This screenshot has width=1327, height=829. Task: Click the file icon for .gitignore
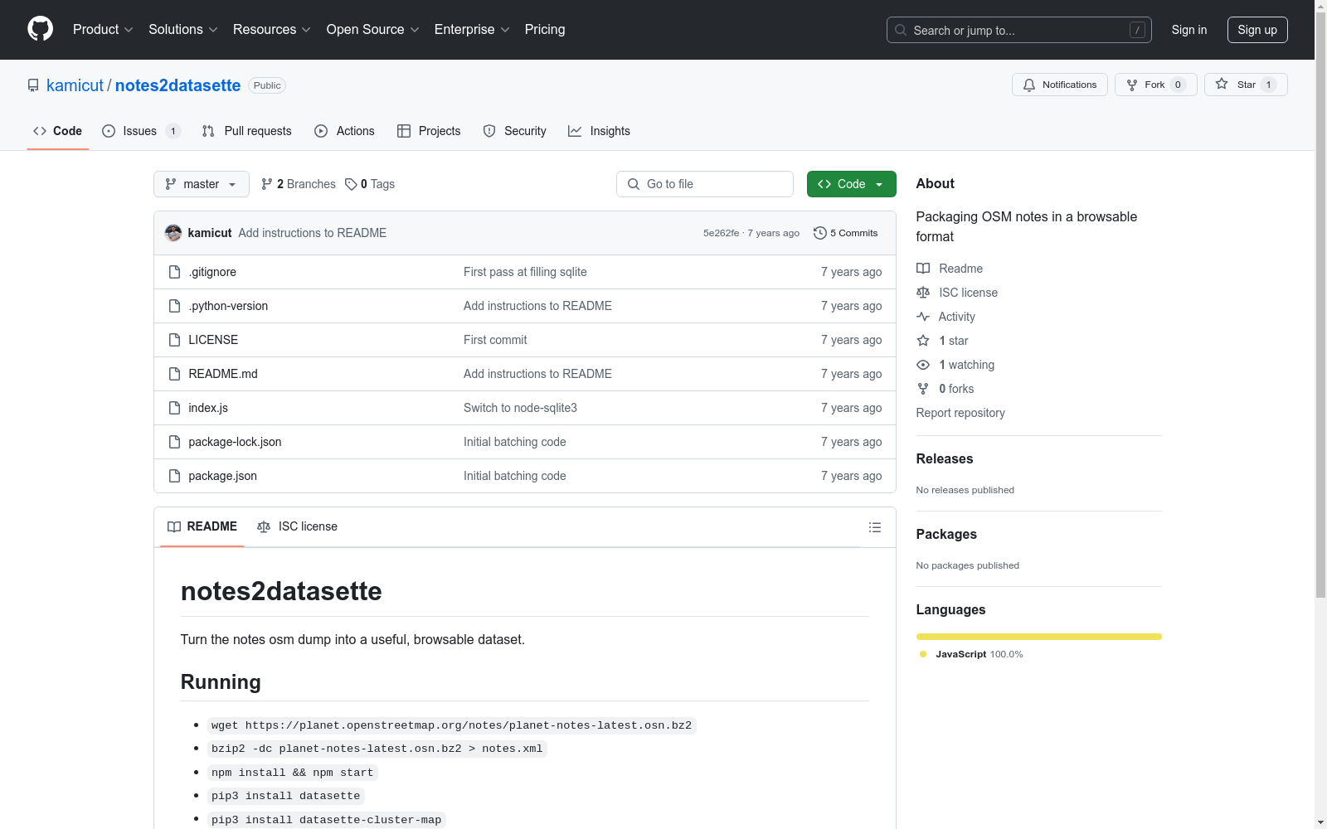click(x=174, y=272)
